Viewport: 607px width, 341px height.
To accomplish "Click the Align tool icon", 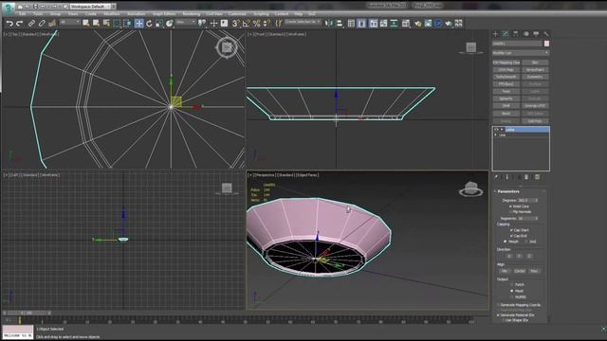I will coord(340,24).
